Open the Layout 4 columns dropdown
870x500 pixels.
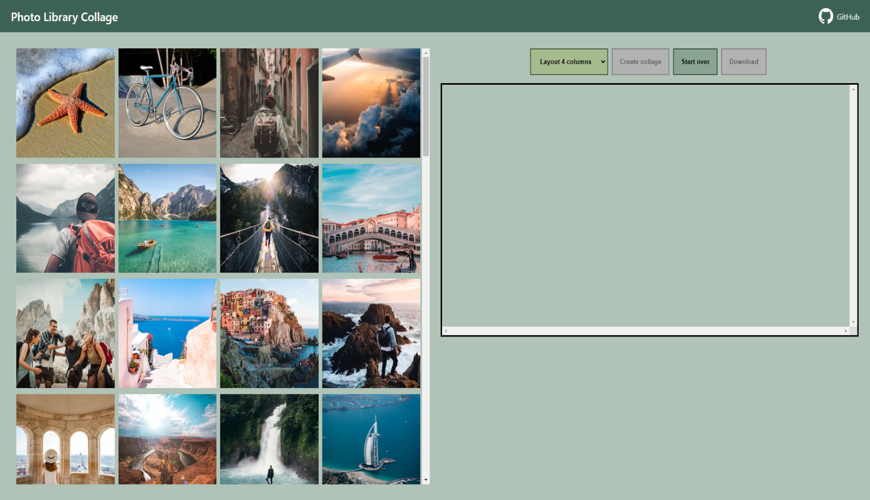click(569, 62)
